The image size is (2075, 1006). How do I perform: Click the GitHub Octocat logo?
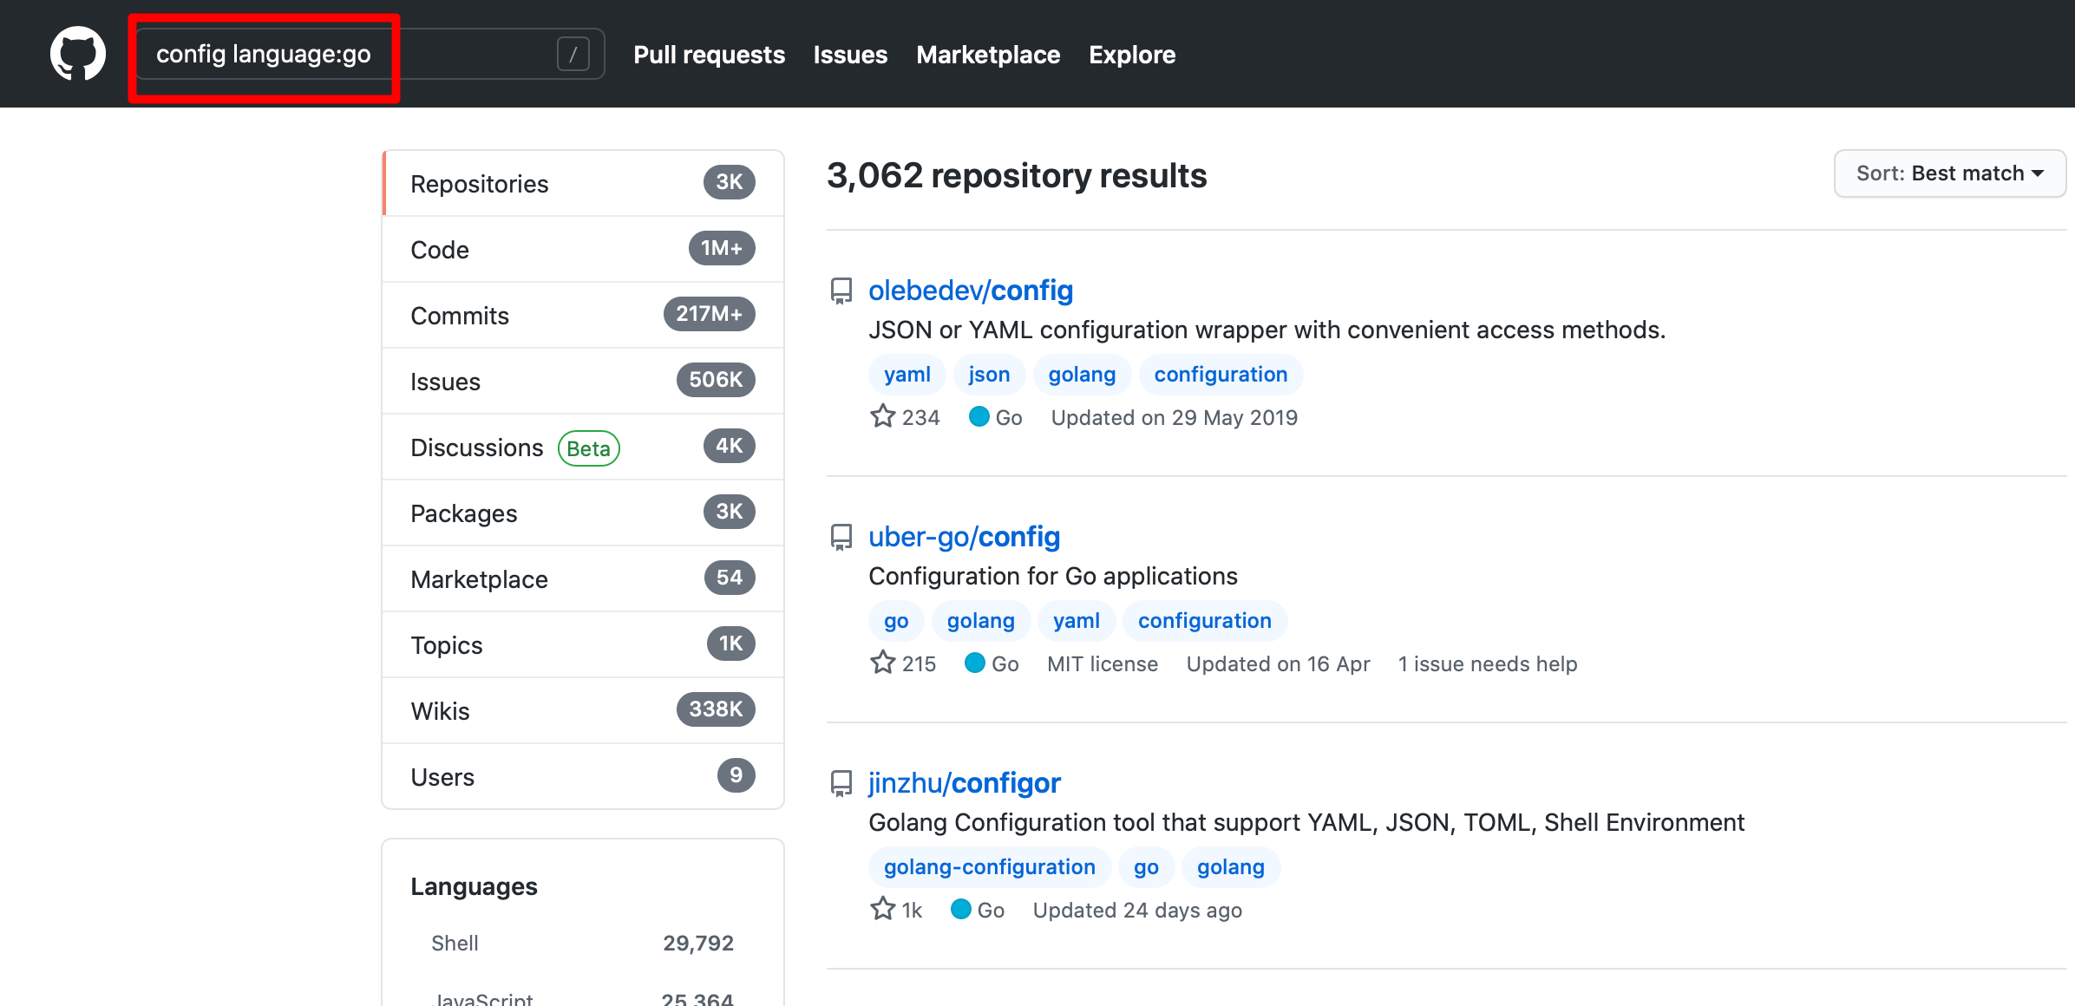[x=78, y=54]
